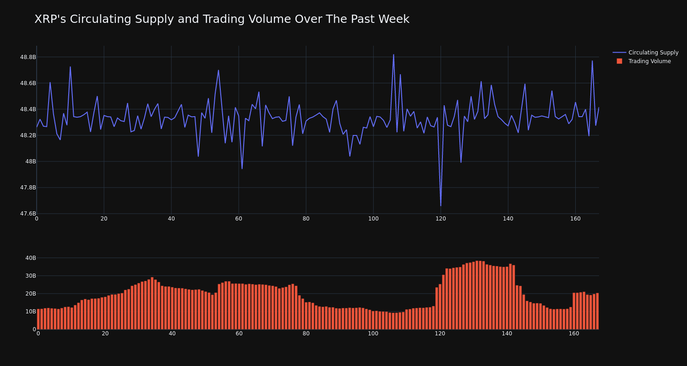The height and width of the screenshot is (366, 687).
Task: Click the 120 tick on volume chart x-axis
Action: coord(440,334)
